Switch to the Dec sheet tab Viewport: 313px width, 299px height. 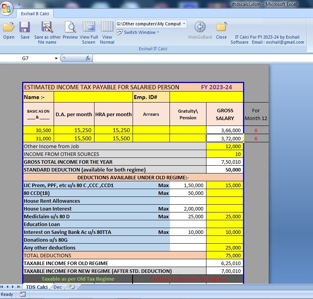pos(58,287)
